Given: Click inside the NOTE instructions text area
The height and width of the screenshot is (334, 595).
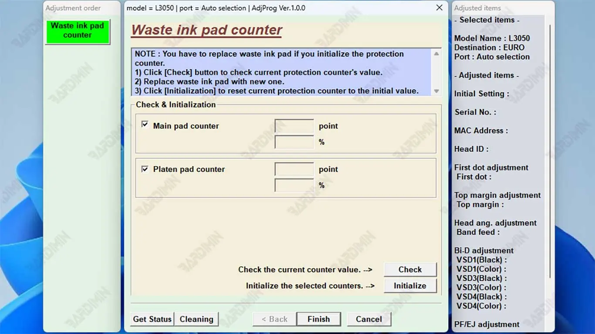Looking at the screenshot, I should [x=279, y=72].
